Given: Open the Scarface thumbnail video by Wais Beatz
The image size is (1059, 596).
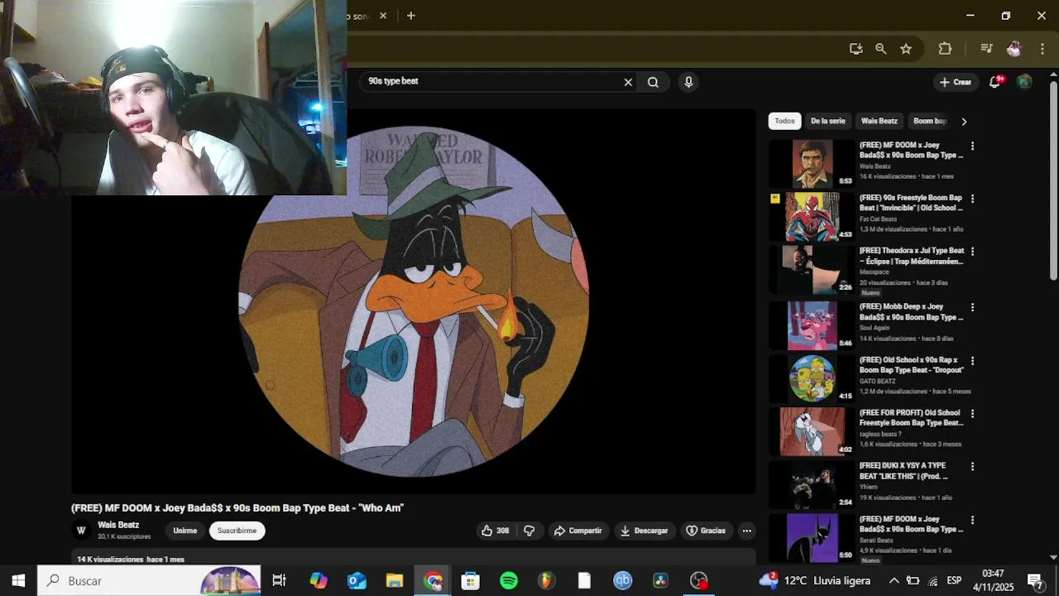Looking at the screenshot, I should pos(812,164).
